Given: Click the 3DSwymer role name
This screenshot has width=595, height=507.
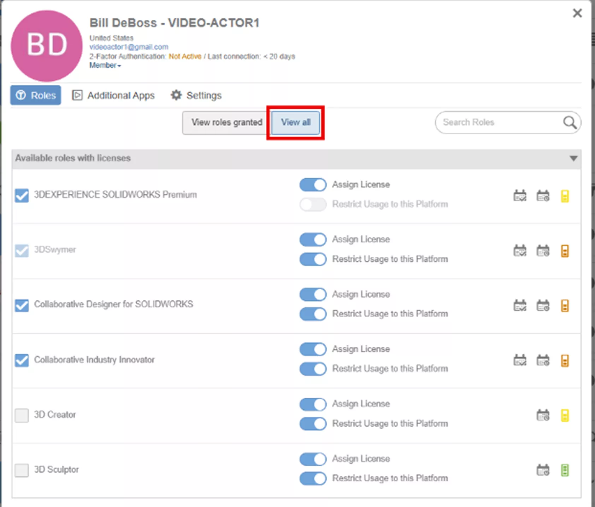Looking at the screenshot, I should [x=55, y=249].
